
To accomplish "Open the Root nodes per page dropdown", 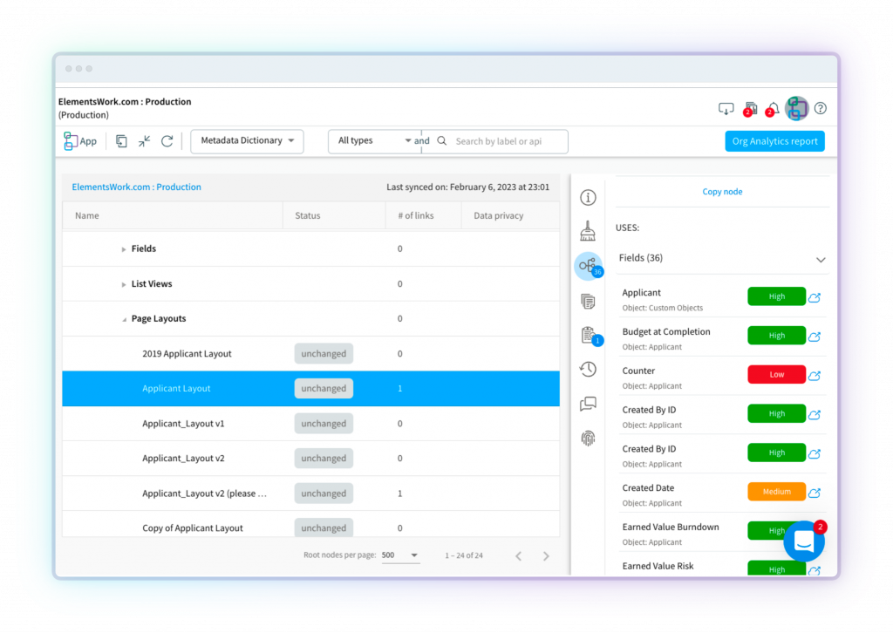I will point(401,555).
